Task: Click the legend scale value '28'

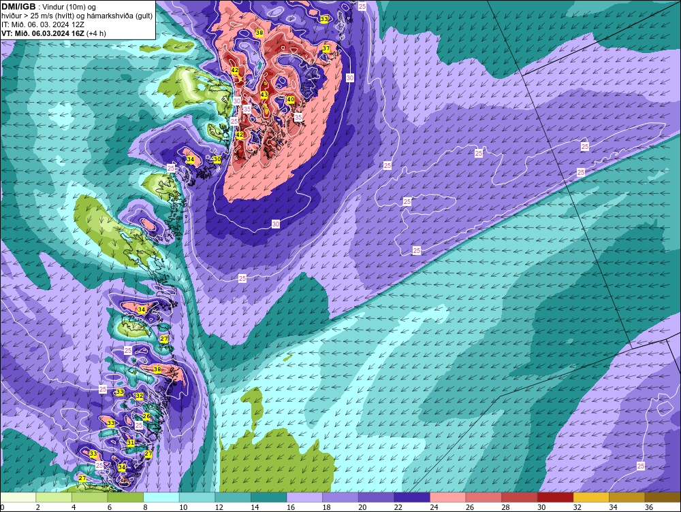Action: pyautogui.click(x=505, y=507)
